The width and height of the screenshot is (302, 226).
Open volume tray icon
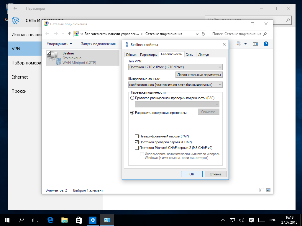(x=242, y=220)
